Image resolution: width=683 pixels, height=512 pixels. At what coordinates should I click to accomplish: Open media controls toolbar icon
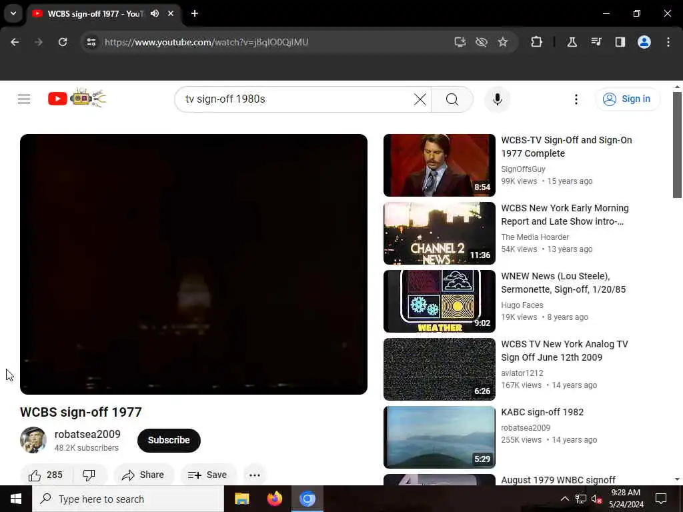click(596, 42)
